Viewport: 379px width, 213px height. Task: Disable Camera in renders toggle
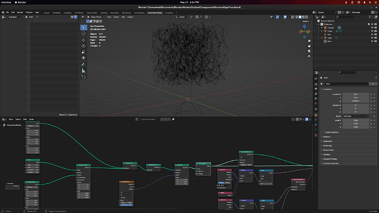pyautogui.click(x=375, y=28)
